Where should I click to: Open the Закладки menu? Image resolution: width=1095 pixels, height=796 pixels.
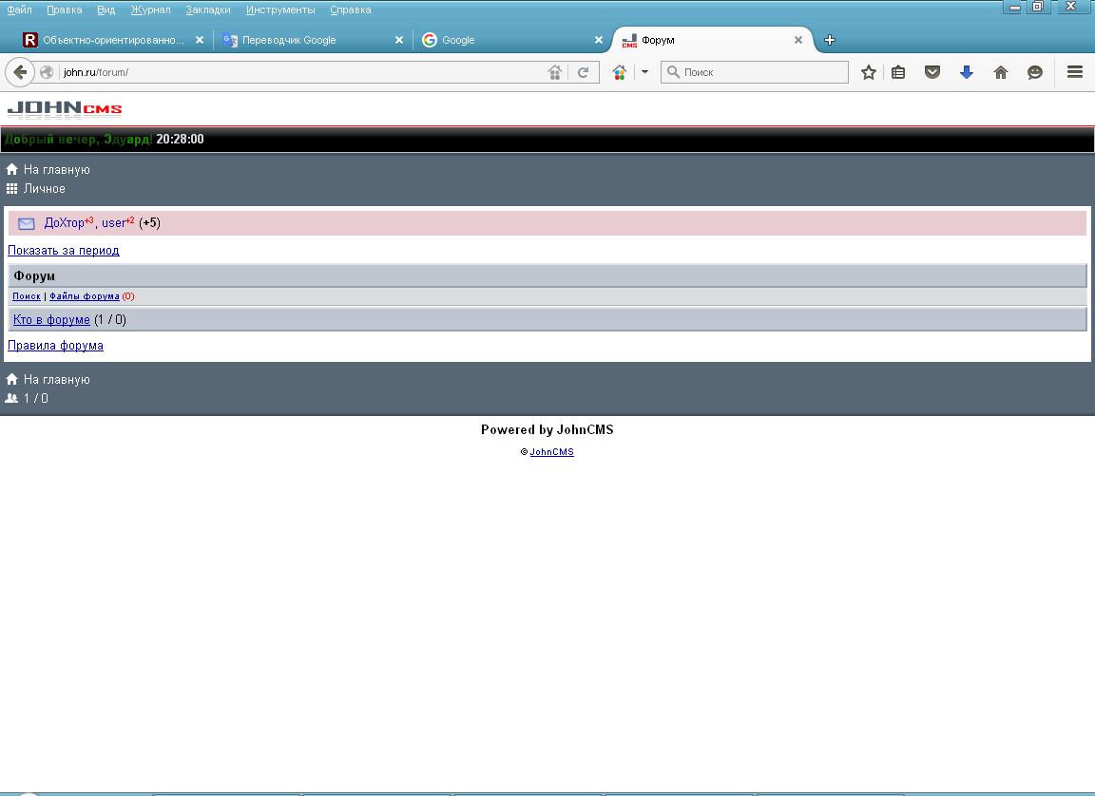coord(208,9)
